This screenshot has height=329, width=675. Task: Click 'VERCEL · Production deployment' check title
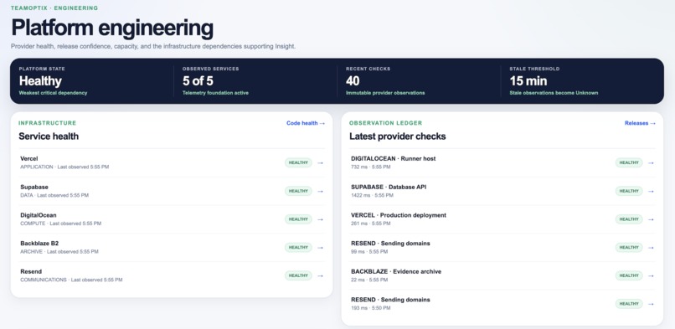click(x=399, y=215)
